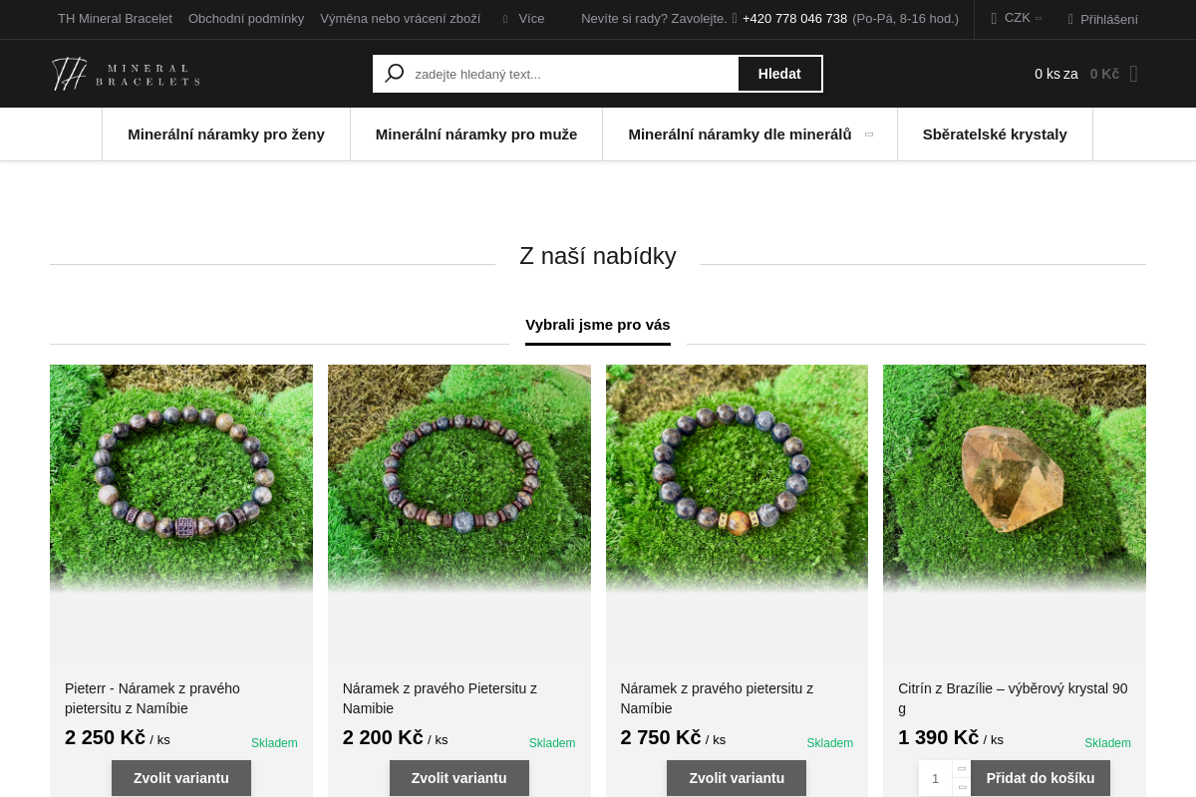The image size is (1196, 797).
Task: Open the CZK currency dropdown
Action: 1017,18
